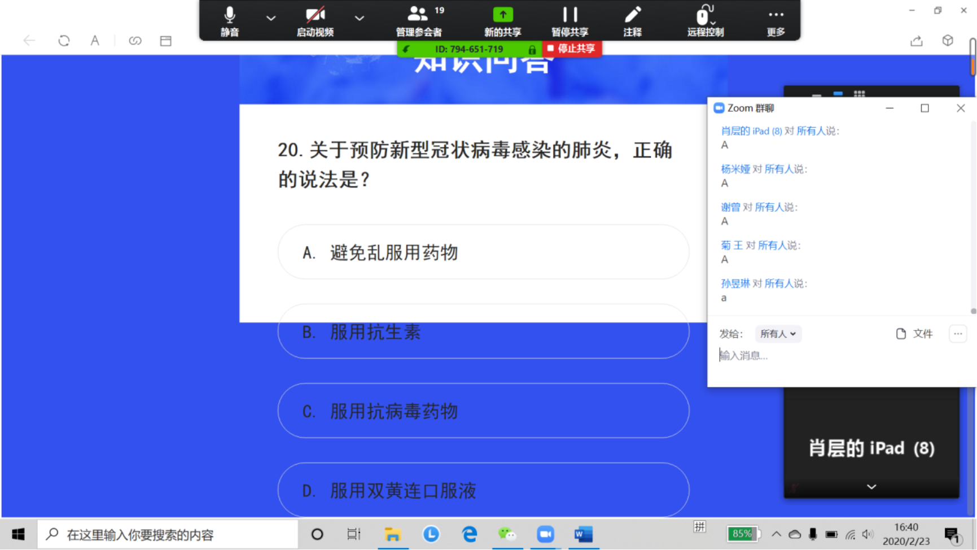
Task: Collapse the video panel using bottom chevron
Action: pos(871,487)
